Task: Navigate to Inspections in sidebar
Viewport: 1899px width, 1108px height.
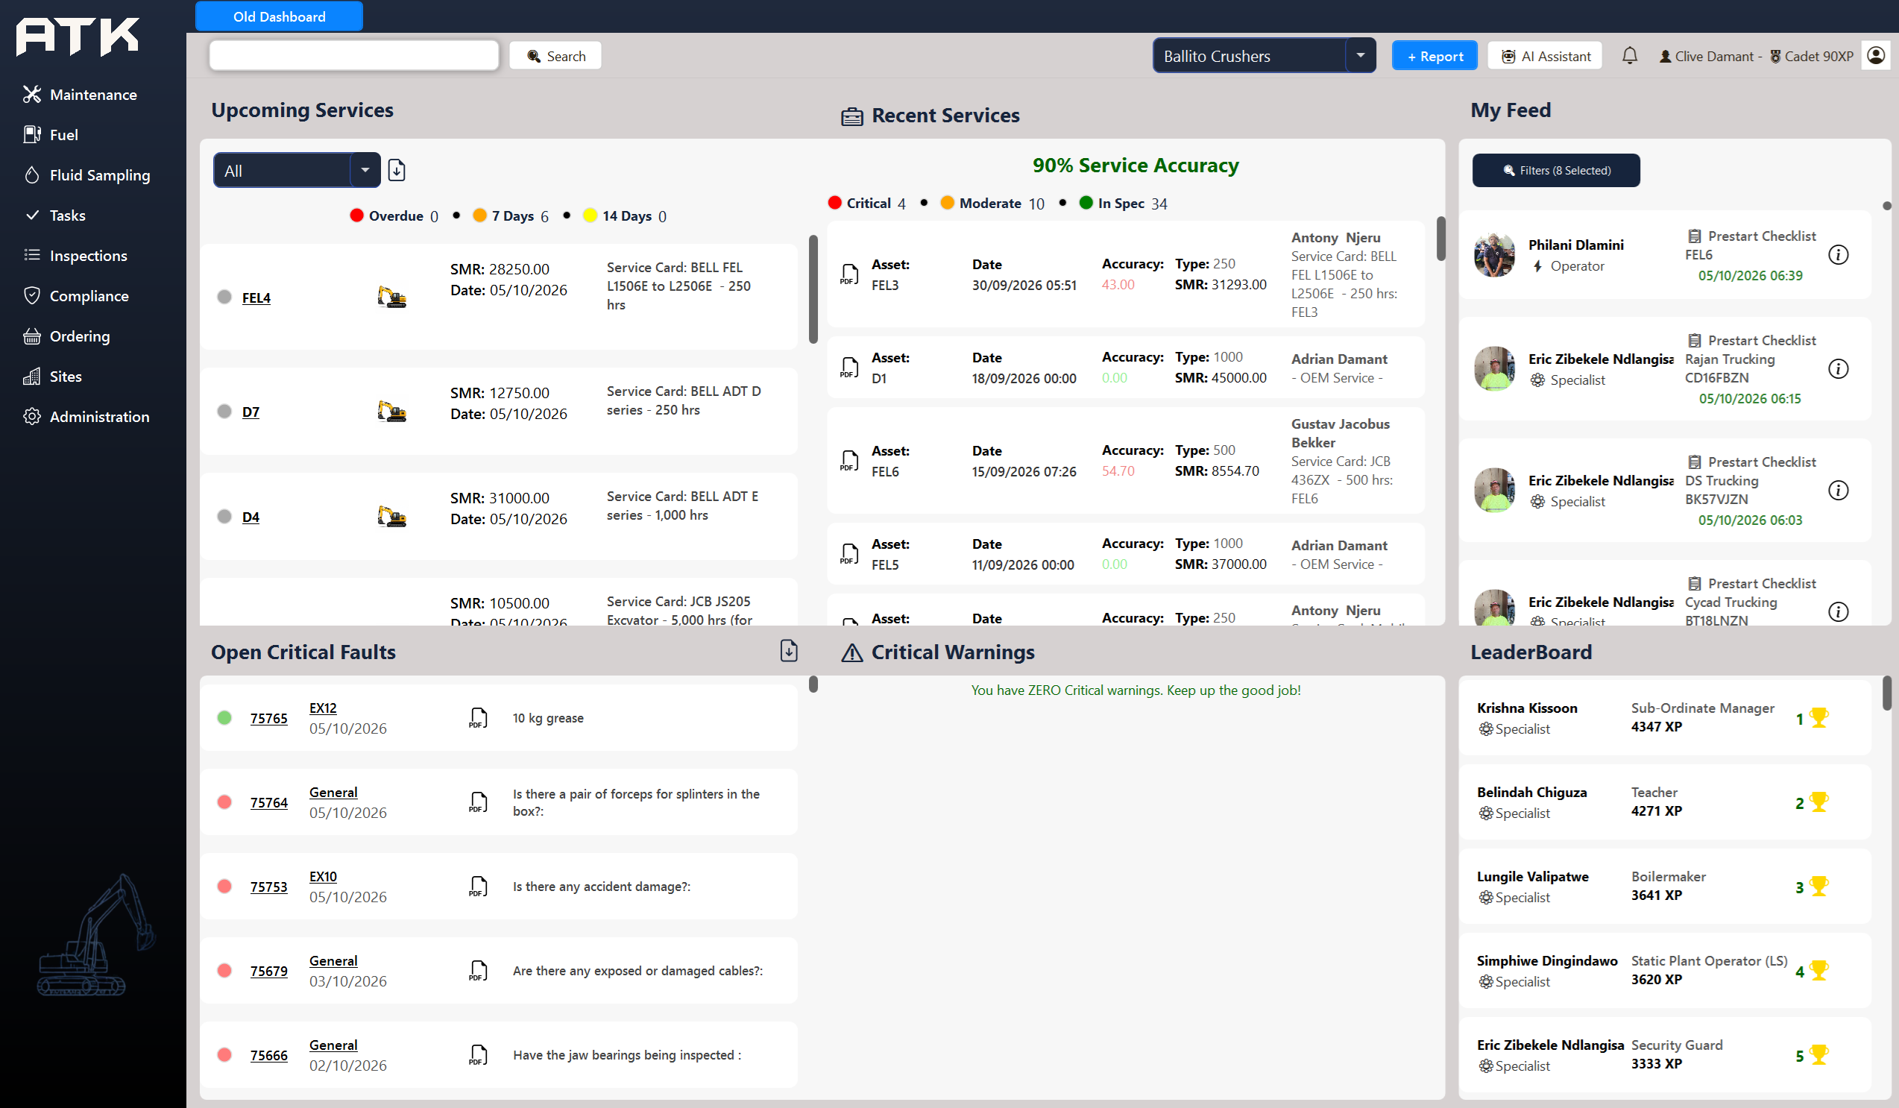Action: click(x=75, y=256)
